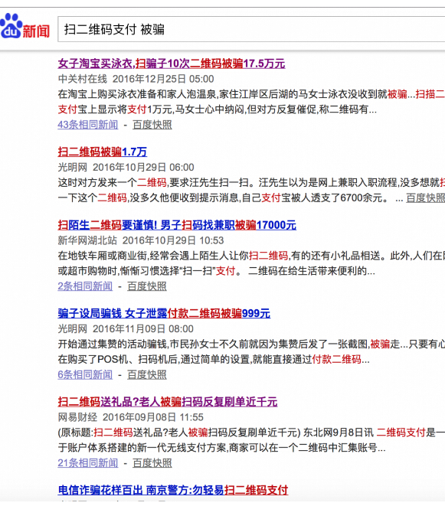Viewport: 445px width, 506px height.
Task: Open headline 女子淘宝买泳衣,扫骗子10次二维码被骗17.5万元
Action: click(x=172, y=64)
